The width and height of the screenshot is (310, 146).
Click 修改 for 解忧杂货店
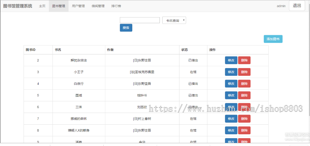point(231,60)
